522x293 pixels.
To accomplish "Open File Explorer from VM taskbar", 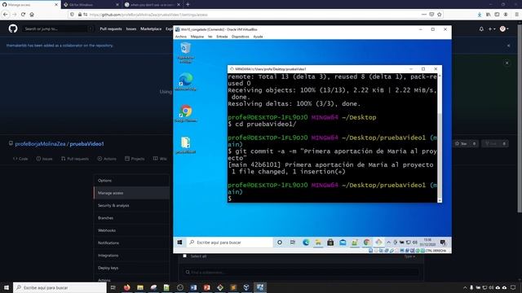I will pyautogui.click(x=318, y=243).
